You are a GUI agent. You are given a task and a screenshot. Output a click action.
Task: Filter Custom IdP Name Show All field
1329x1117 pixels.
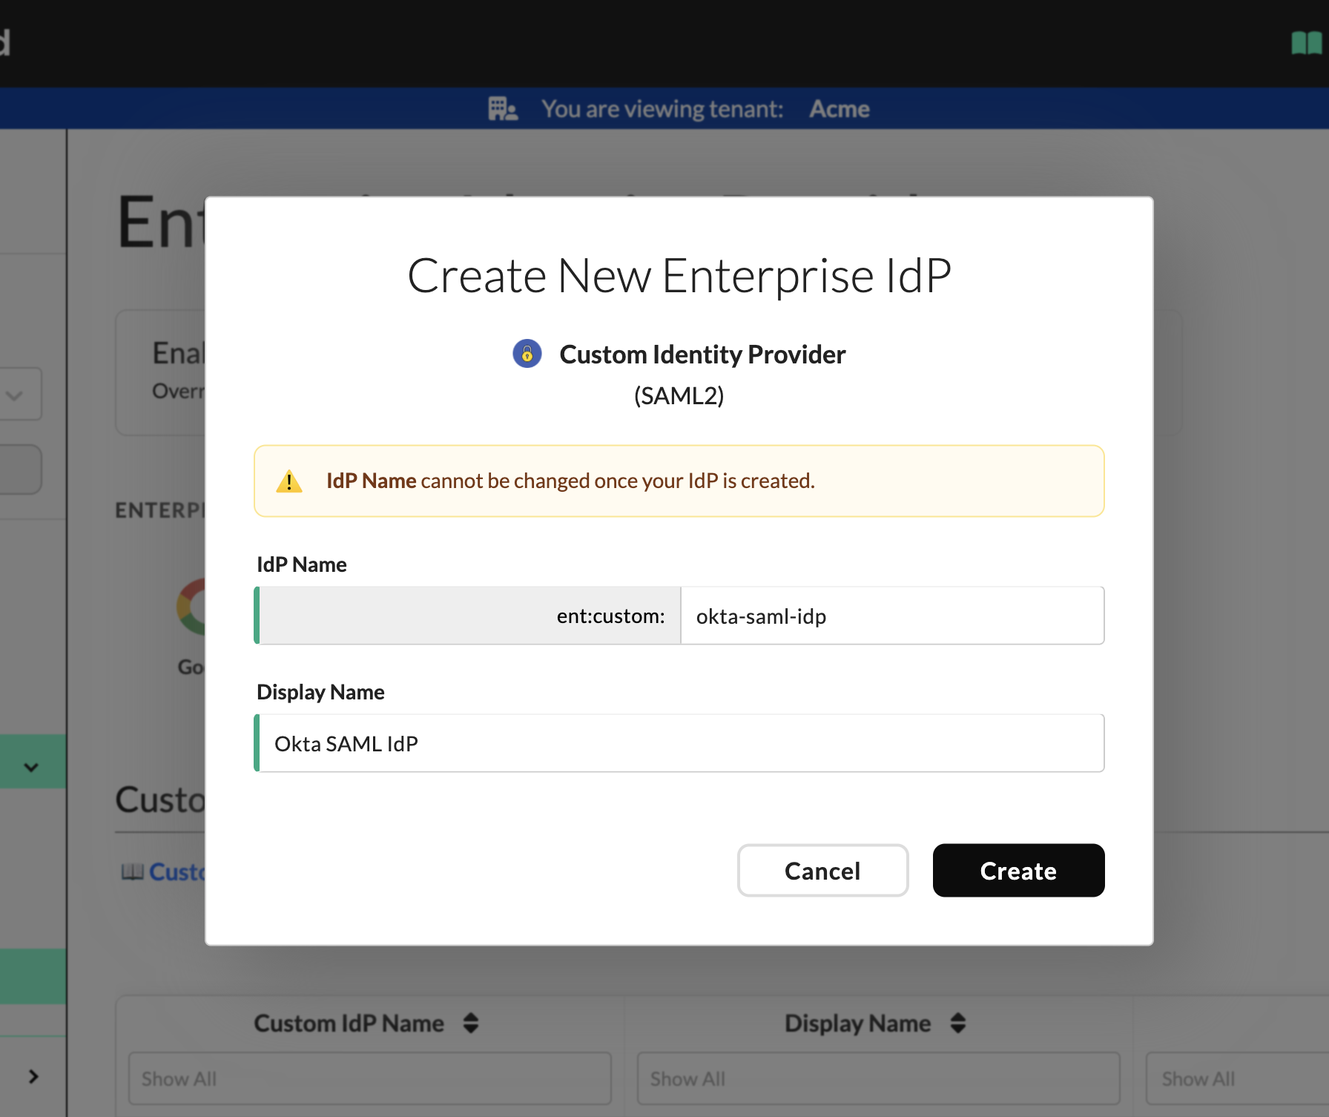[369, 1078]
